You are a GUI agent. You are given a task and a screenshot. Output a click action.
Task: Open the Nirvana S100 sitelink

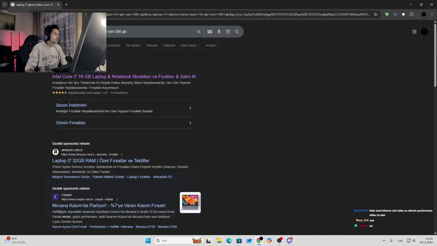coord(167,227)
